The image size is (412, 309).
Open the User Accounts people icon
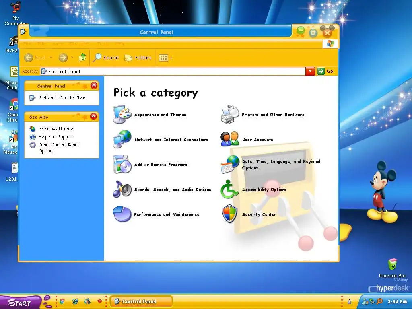pos(230,139)
